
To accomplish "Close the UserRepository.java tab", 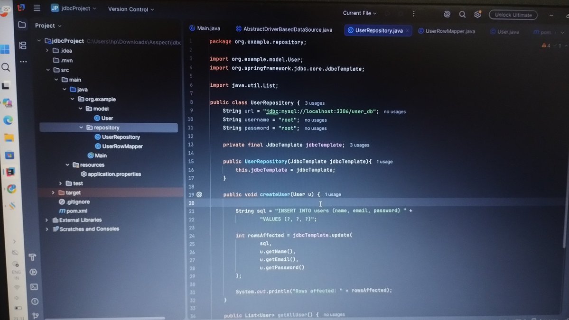I will click(x=408, y=31).
